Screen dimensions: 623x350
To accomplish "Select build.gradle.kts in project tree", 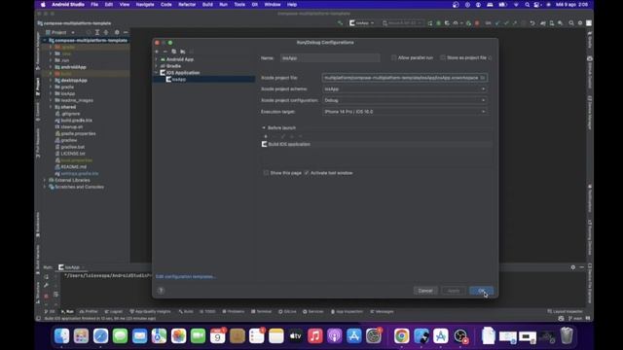I will click(x=76, y=121).
